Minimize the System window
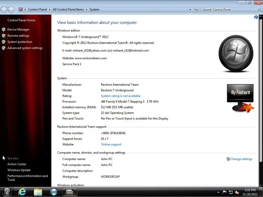Image resolution: width=263 pixels, height=197 pixels. 241,3
